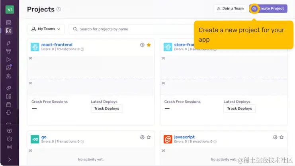Screen dimensions: 295x166
Task: Select the Projects sidebar icon
Action: coord(9,31)
